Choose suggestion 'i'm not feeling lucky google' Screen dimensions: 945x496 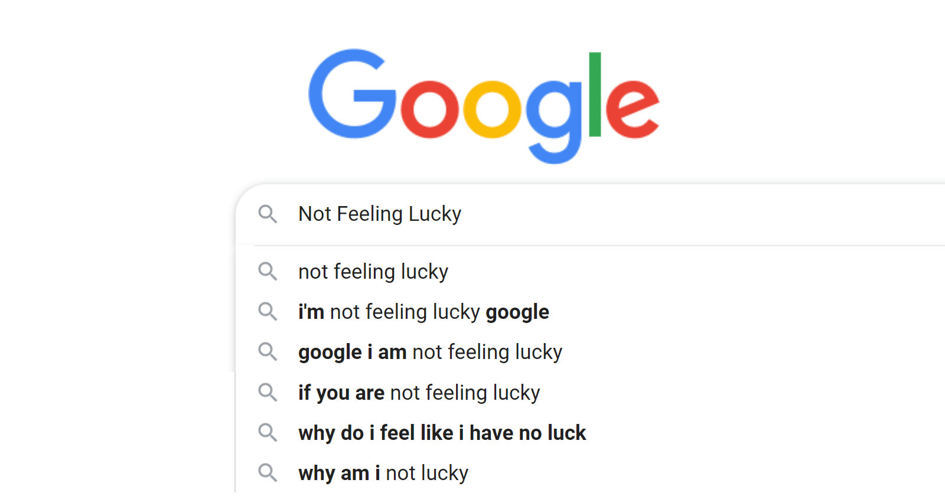tap(423, 312)
